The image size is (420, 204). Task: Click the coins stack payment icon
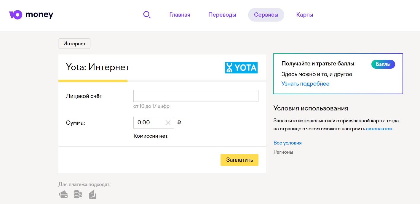tap(78, 194)
